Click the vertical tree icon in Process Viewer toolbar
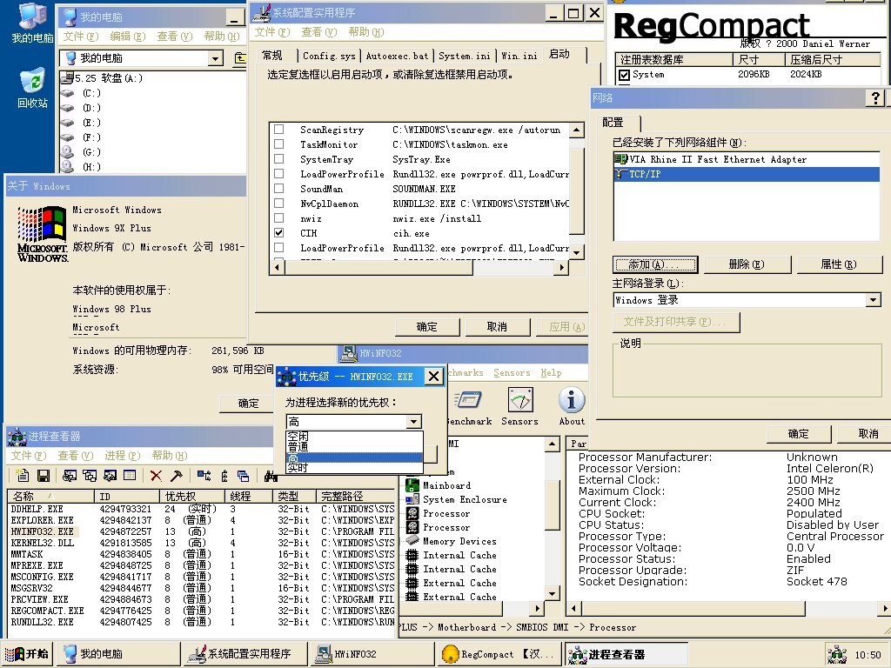This screenshot has width=891, height=668. (224, 476)
